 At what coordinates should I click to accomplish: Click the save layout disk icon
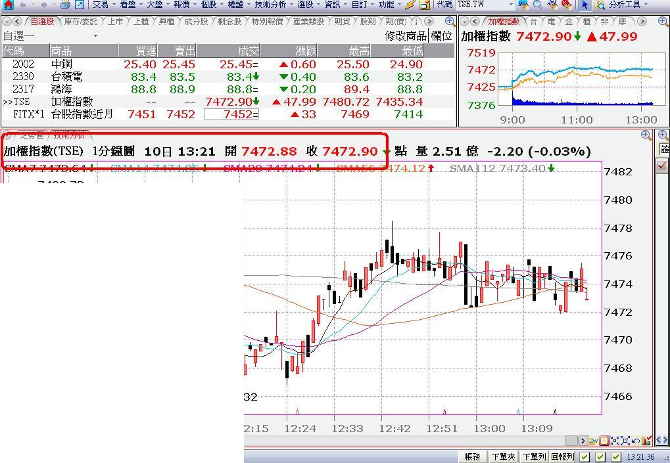(x=424, y=5)
